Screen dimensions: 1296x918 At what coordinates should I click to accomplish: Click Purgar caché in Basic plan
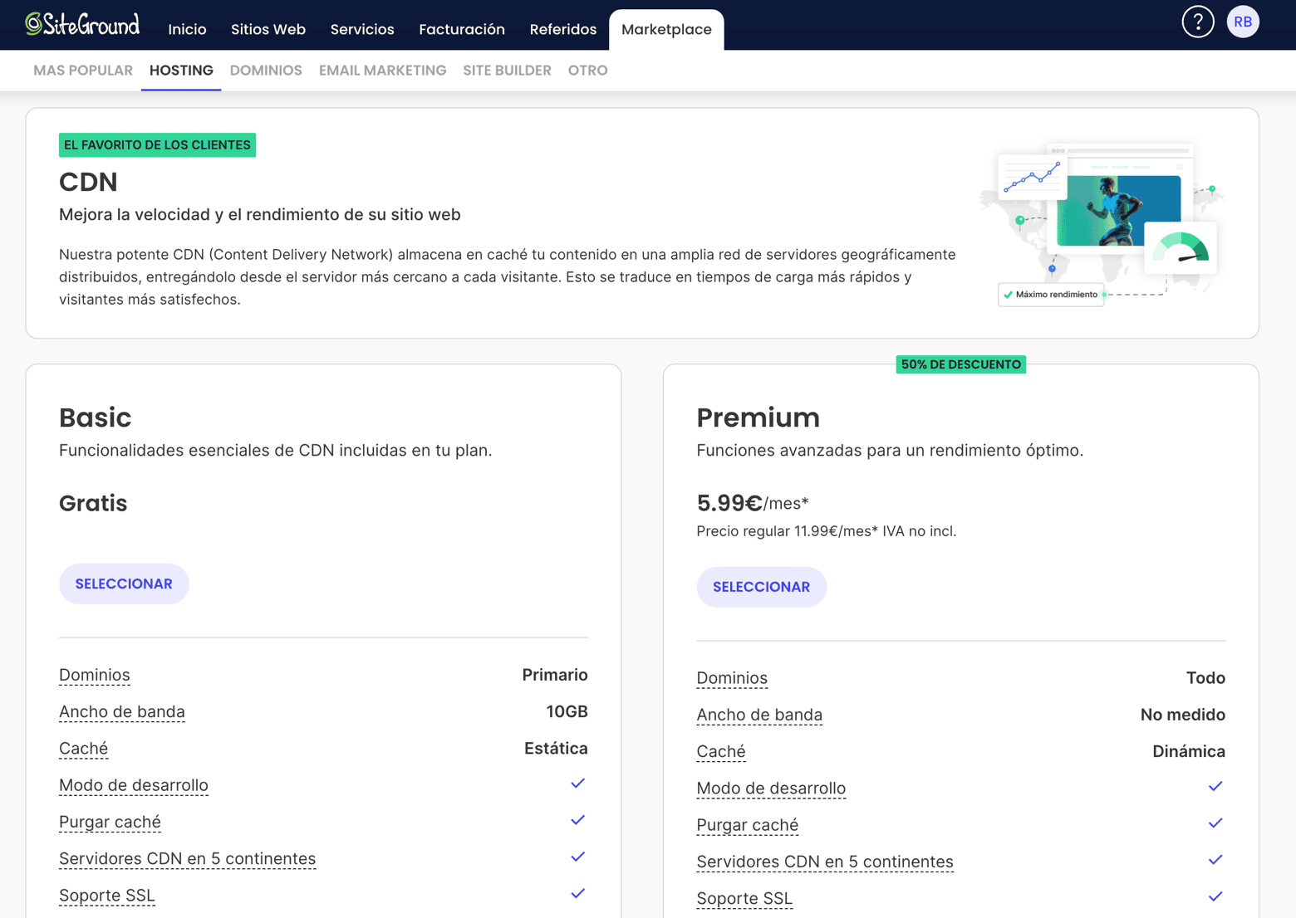tap(110, 823)
